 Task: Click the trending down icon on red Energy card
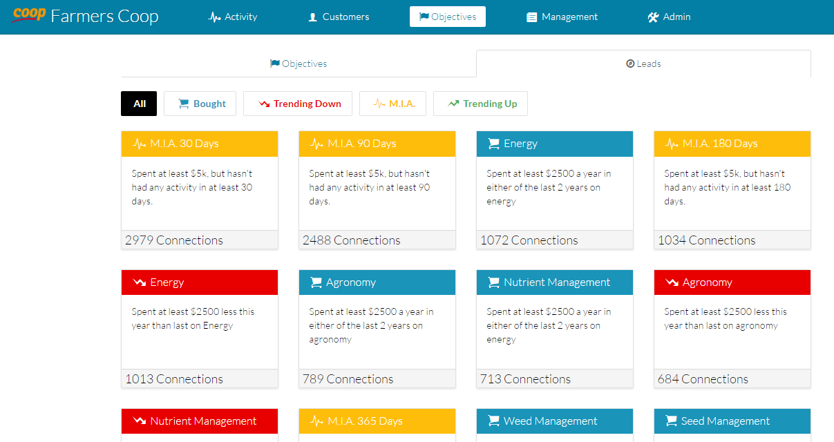click(x=140, y=282)
